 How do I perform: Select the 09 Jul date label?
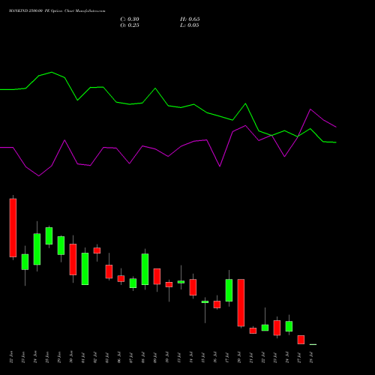[155, 357]
